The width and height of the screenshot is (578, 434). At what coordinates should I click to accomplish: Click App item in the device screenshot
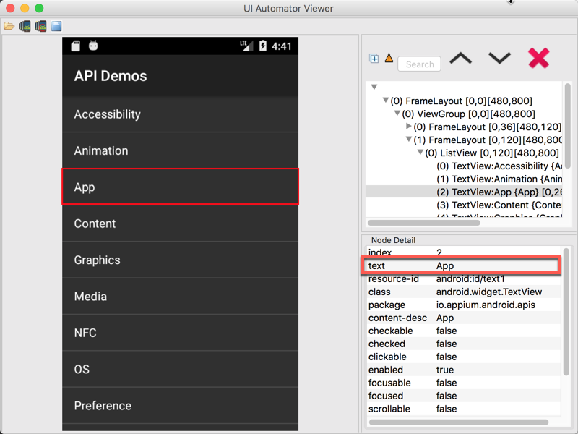181,187
